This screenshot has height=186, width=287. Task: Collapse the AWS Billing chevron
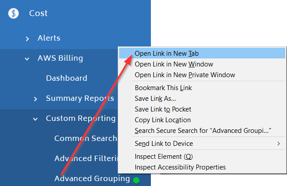[x=27, y=59]
